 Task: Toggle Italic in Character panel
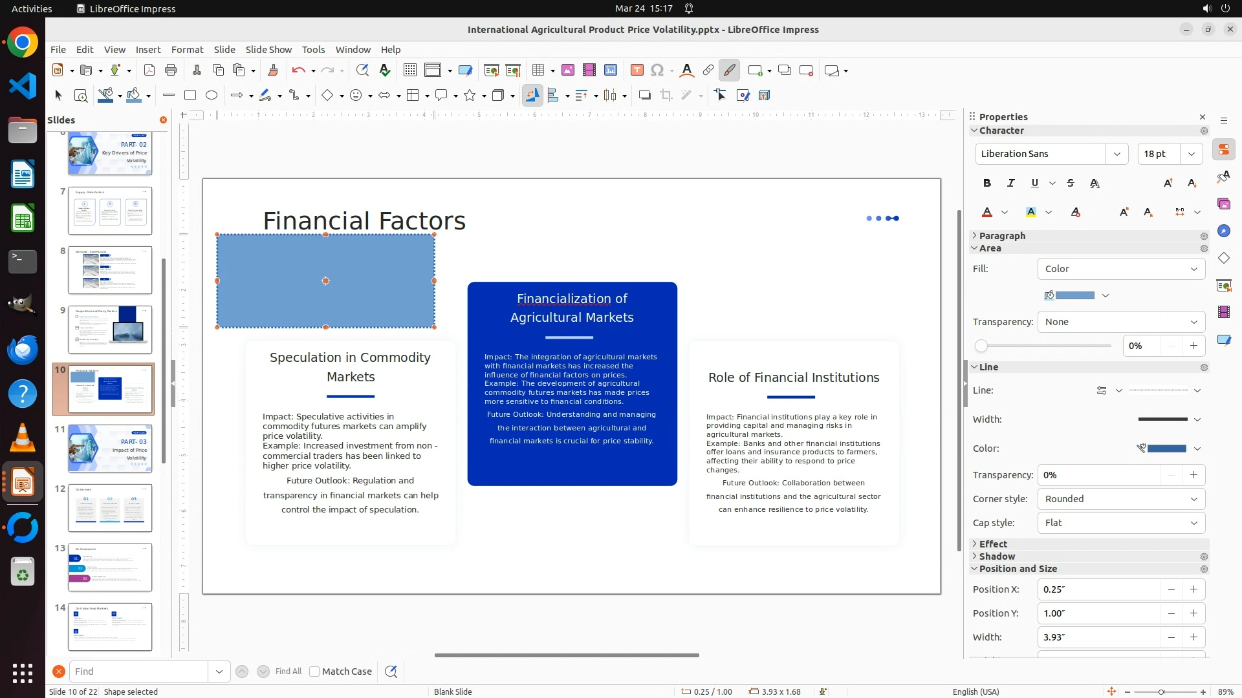(1010, 184)
